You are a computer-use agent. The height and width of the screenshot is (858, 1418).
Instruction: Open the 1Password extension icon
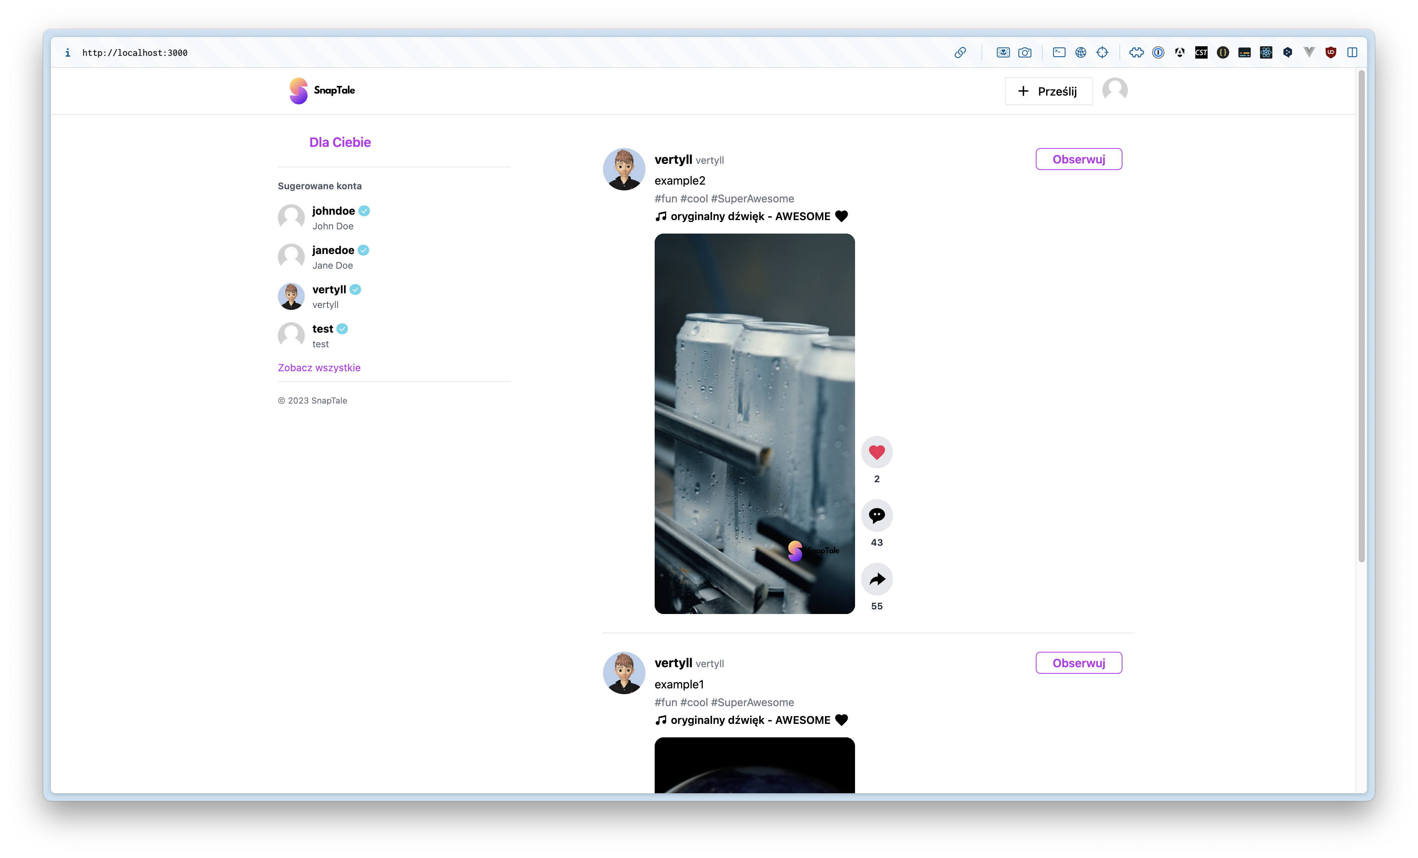(1158, 52)
